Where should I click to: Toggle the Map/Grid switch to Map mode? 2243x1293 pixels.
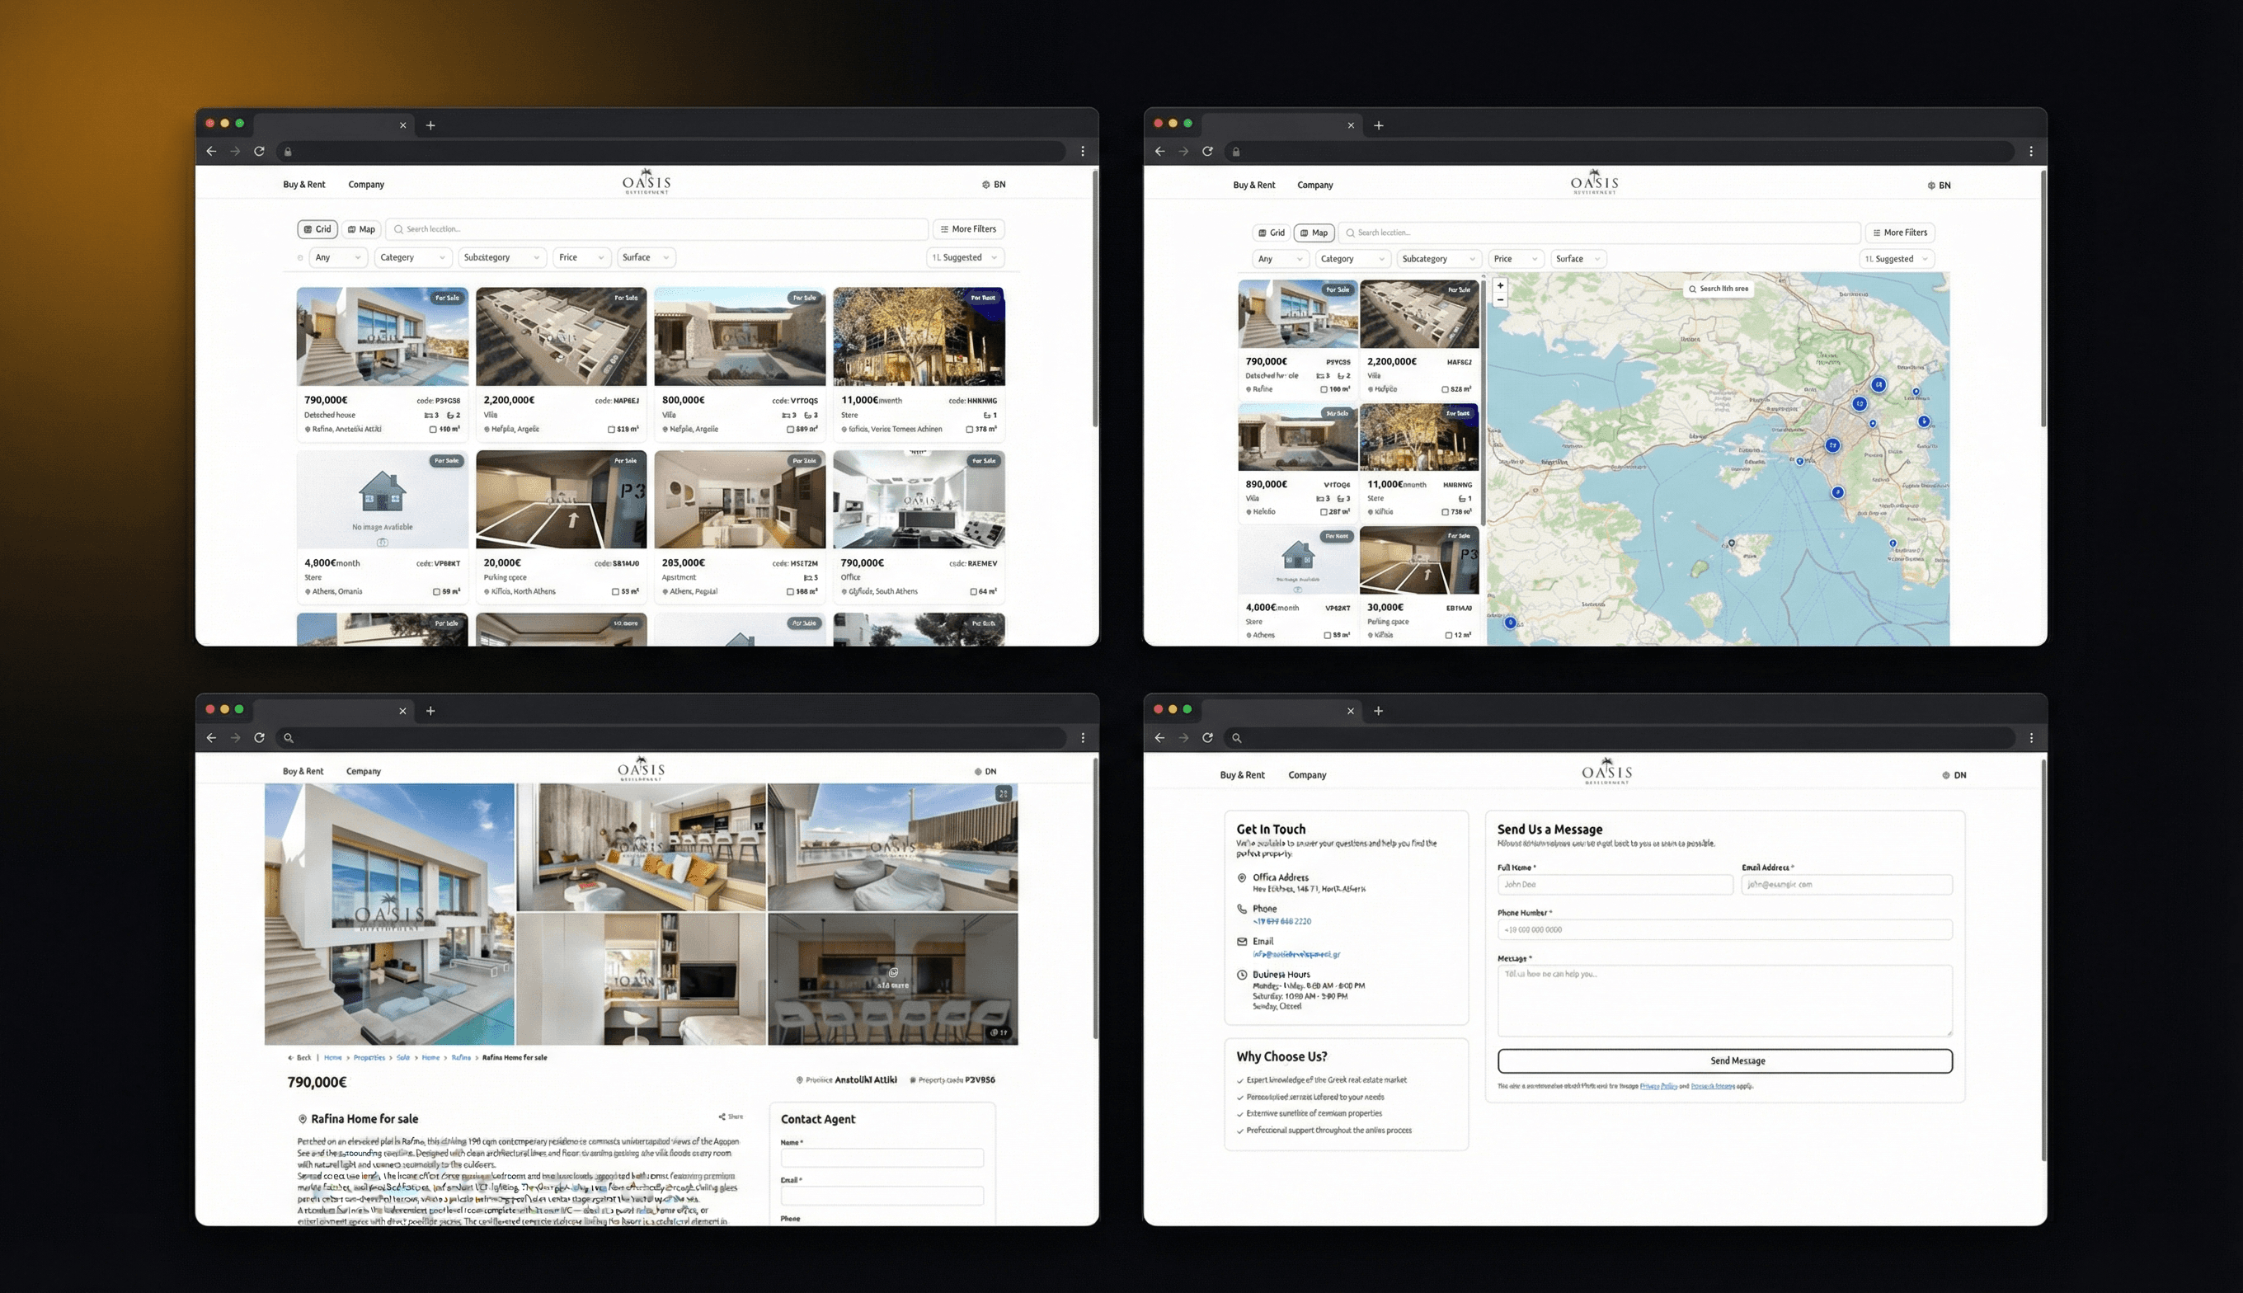[1314, 232]
